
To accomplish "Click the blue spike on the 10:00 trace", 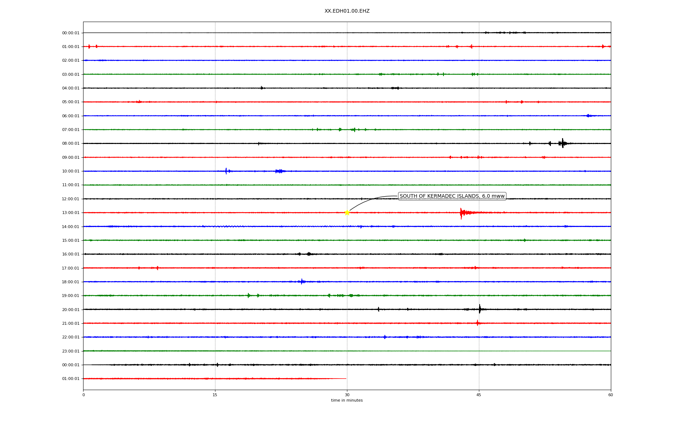I will coord(226,171).
